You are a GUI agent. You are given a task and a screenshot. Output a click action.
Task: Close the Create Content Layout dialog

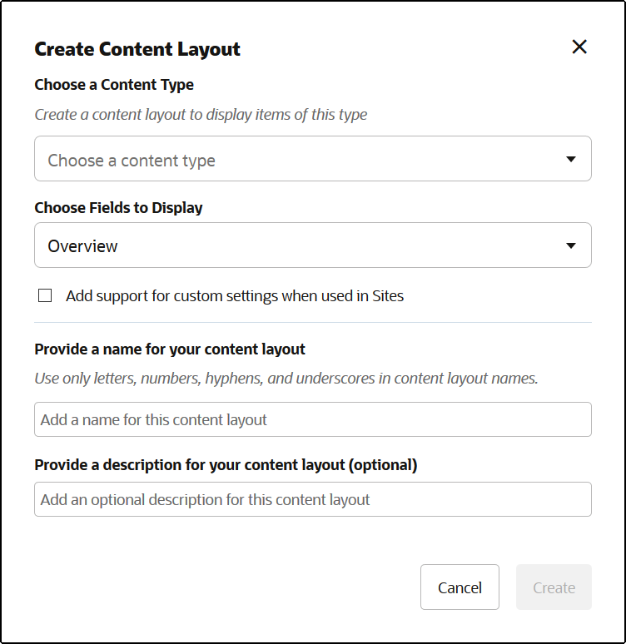point(579,47)
